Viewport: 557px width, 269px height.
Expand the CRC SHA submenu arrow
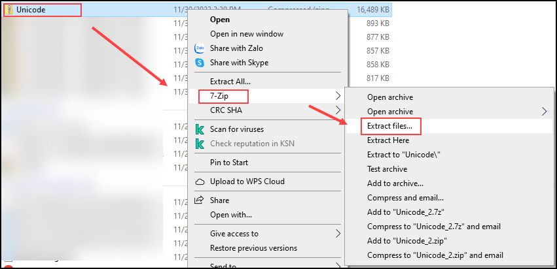tap(338, 110)
